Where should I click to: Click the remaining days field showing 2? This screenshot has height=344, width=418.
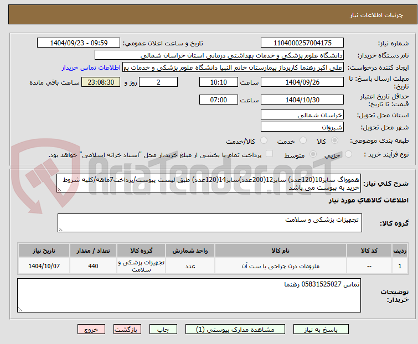coord(158,82)
